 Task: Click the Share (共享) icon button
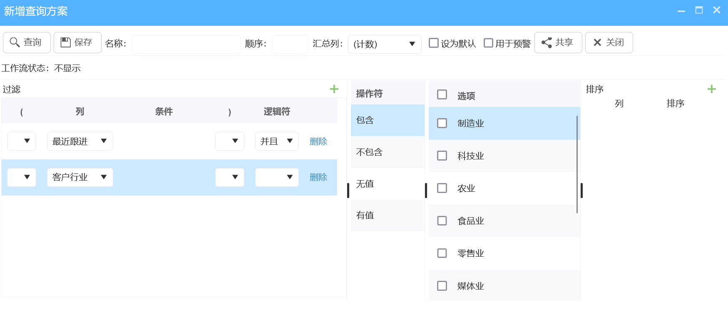(x=558, y=42)
